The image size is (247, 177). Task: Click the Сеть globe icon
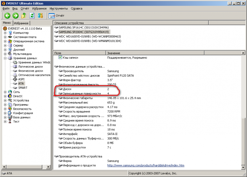[10, 92]
